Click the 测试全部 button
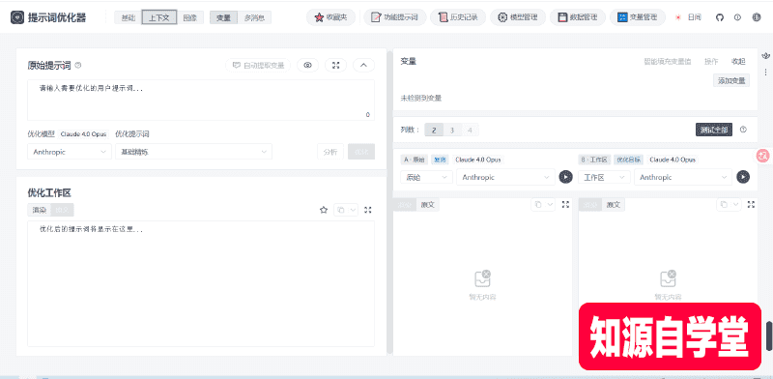Screen dimensions: 773x379 pyautogui.click(x=714, y=130)
